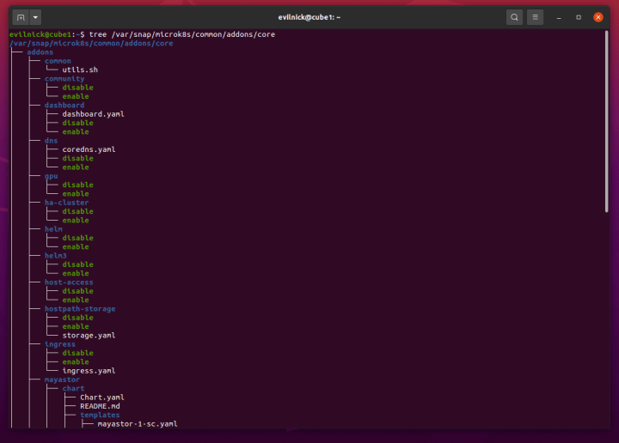
Task: Click enable under gpu
Action: point(76,194)
